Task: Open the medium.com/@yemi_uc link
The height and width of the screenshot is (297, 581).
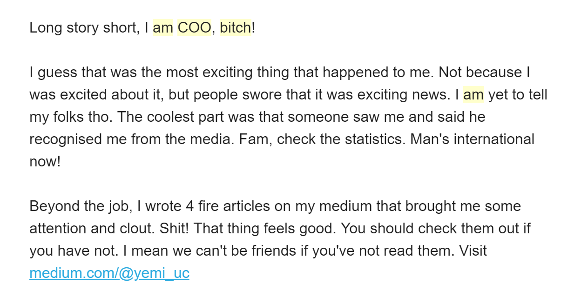Action: point(109,273)
